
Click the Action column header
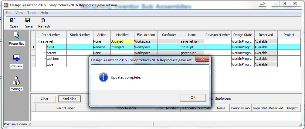(102, 35)
